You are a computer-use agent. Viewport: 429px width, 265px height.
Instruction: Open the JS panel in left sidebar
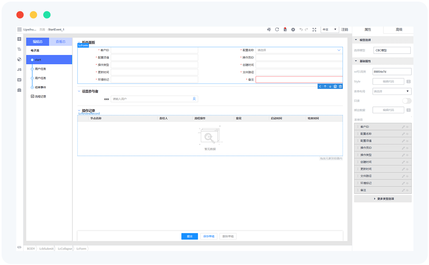19,69
